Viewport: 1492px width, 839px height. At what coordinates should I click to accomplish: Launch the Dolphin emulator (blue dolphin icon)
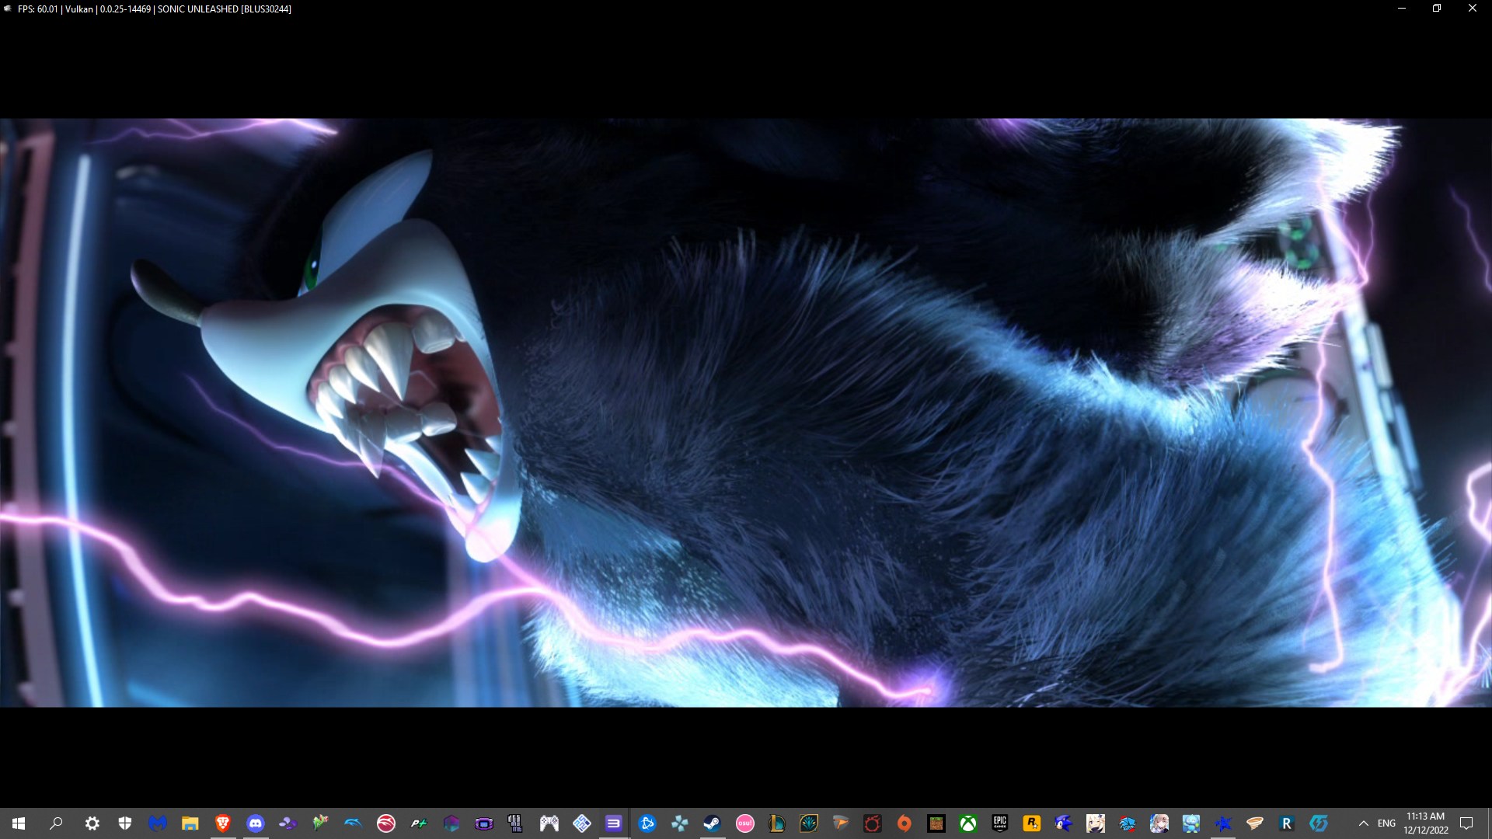[354, 823]
